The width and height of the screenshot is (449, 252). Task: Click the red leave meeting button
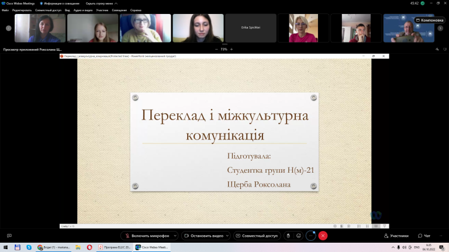[x=323, y=236]
